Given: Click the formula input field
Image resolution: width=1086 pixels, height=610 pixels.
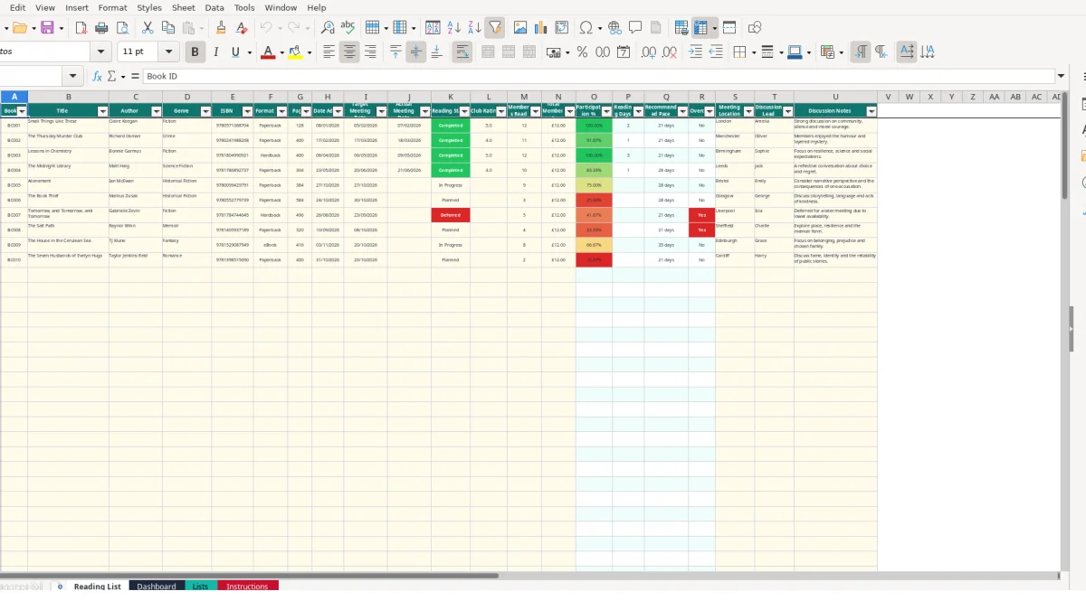Looking at the screenshot, I should click(x=597, y=77).
